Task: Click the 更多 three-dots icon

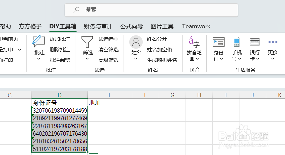Action: (273, 42)
